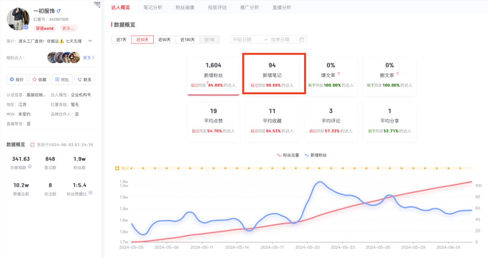Image resolution: width=488 pixels, height=258 pixels.
Task: Click the 开始日期 input field
Action: (x=245, y=40)
